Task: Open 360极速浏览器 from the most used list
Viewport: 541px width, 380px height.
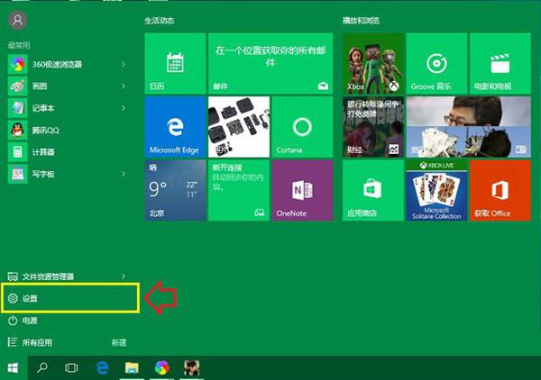Action: pyautogui.click(x=67, y=64)
